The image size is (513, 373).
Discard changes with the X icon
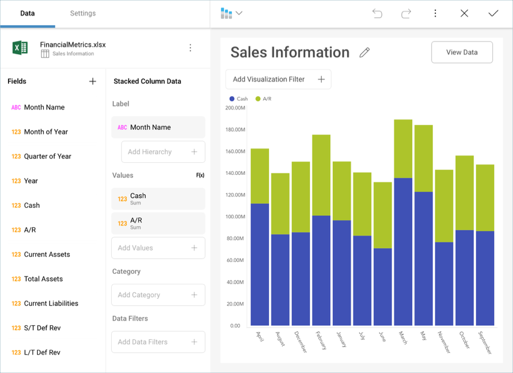pyautogui.click(x=464, y=13)
